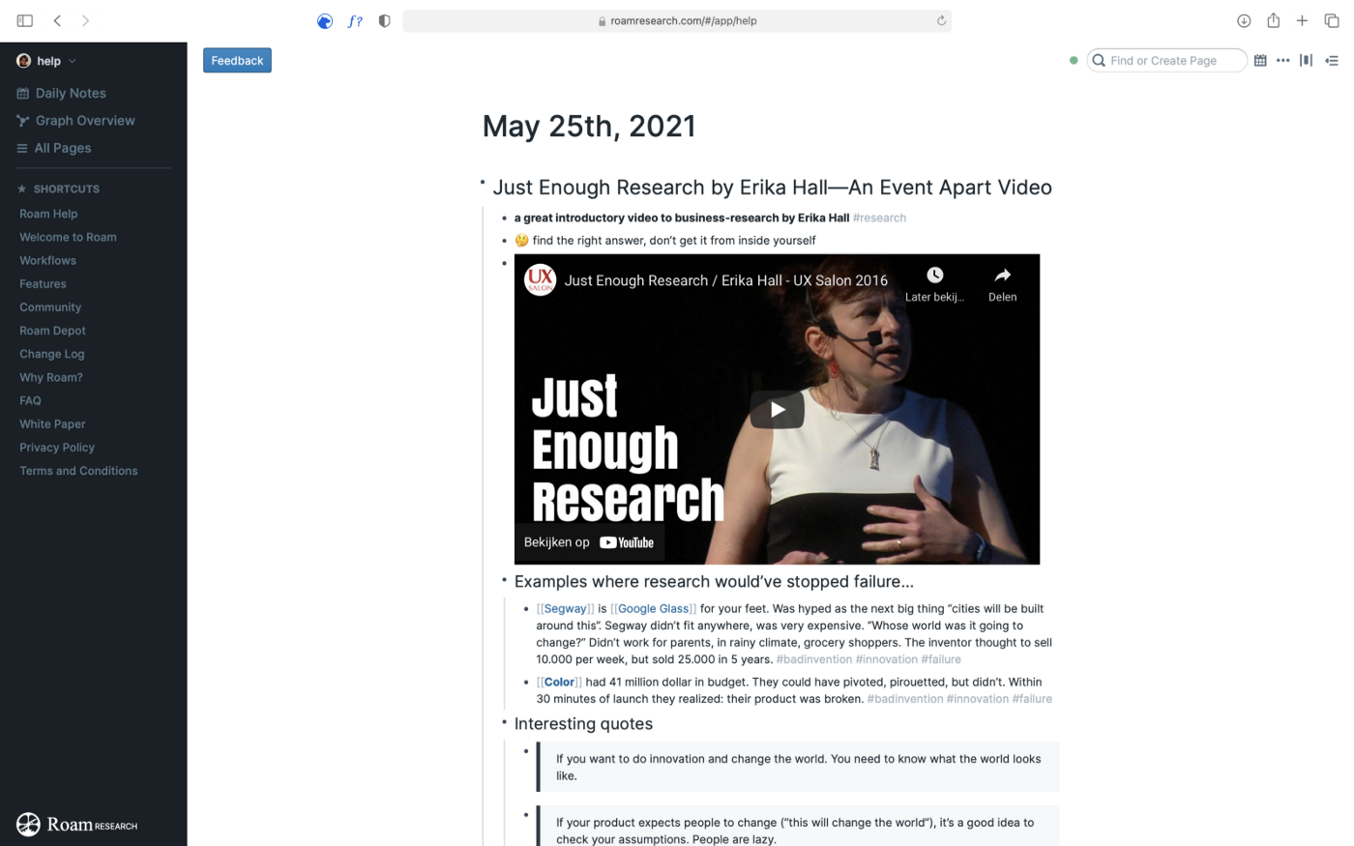
Task: Open the help graph dropdown
Action: 47,61
